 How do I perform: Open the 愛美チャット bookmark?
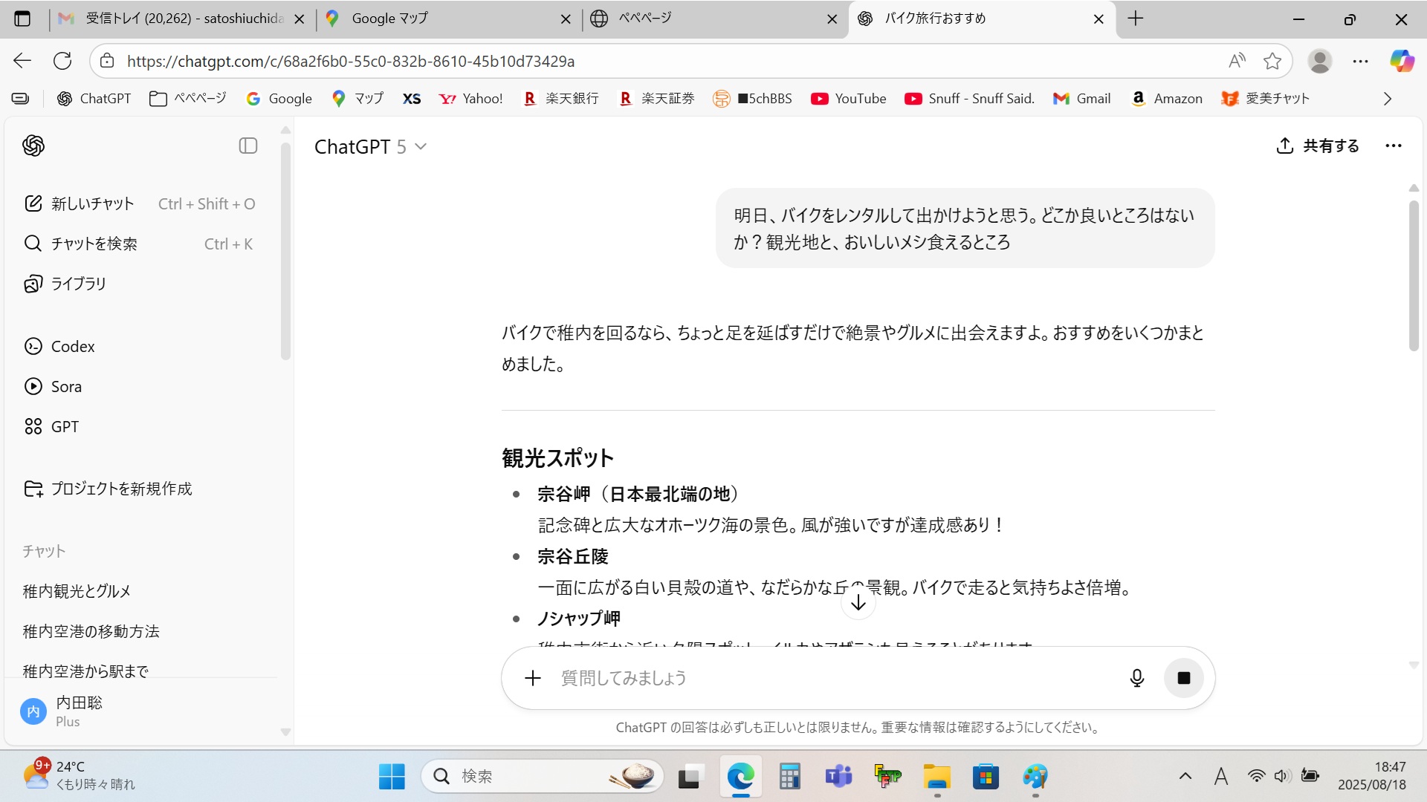click(1265, 99)
